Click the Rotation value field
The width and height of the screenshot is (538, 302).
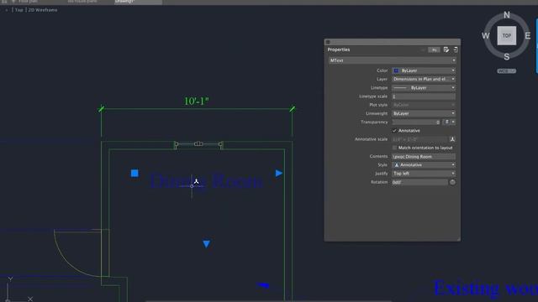[x=419, y=182]
